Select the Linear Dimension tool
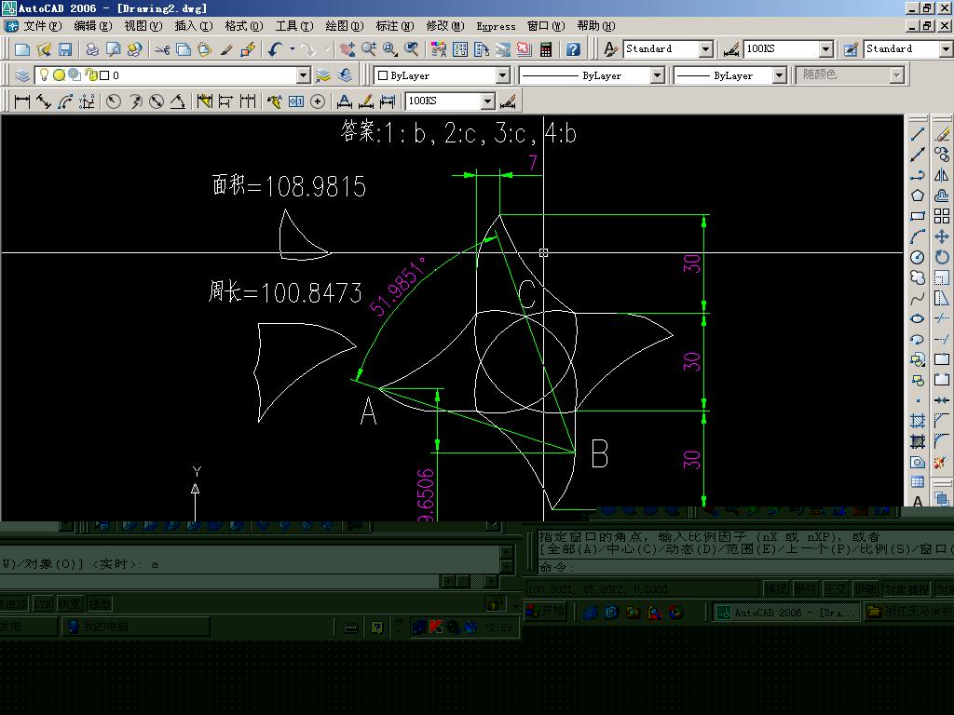 [22, 101]
